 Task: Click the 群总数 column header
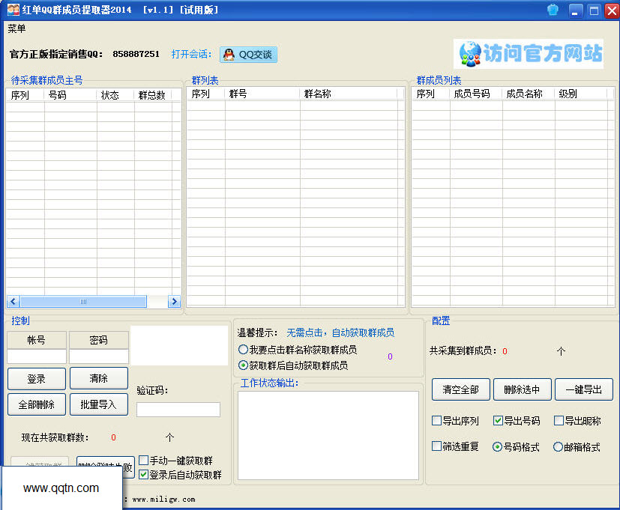coord(153,95)
